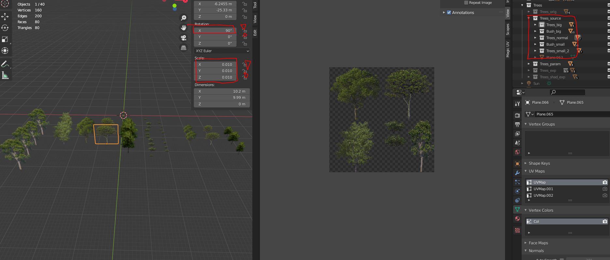Viewport: 610px width, 260px height.
Task: Click the properties search field
Action: click(x=567, y=92)
